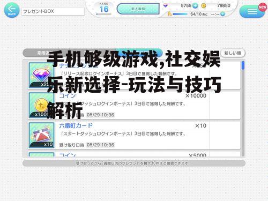
Task: Click the present list scrollbar thumb
Action: click(243, 65)
